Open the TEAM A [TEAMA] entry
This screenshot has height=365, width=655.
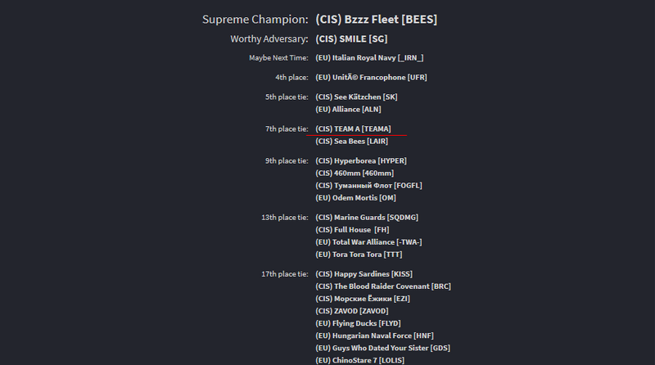(x=353, y=128)
